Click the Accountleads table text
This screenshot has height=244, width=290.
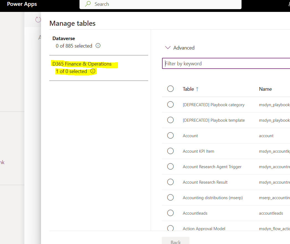pos(195,213)
